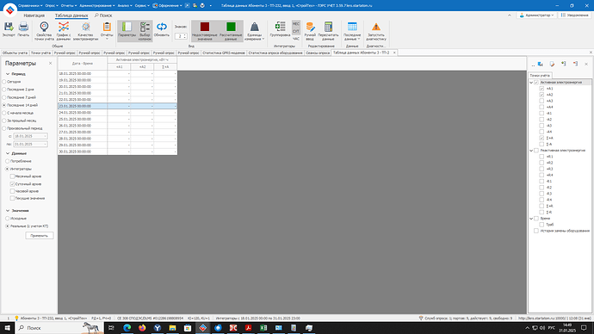The image size is (594, 334).
Task: Open File Explorer from the taskbar
Action: [172, 328]
